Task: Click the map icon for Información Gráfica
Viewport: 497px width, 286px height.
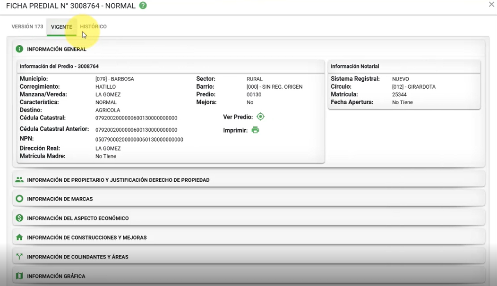Action: point(19,276)
